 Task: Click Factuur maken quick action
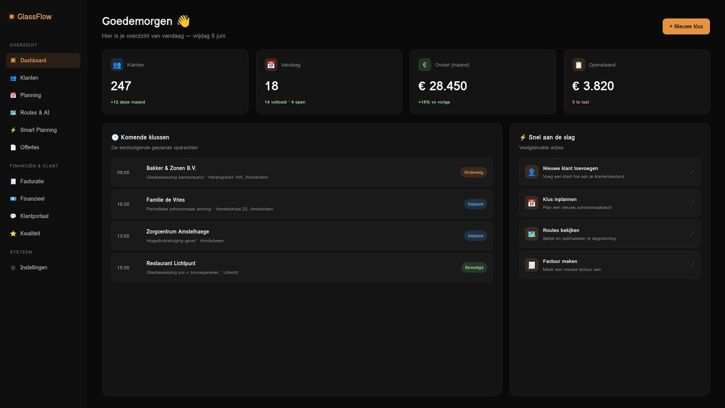tap(610, 265)
